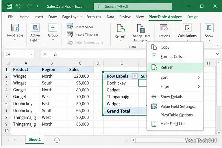This screenshot has height=148, width=222.
Task: Click the Filter Connections icon
Action: [x=70, y=42]
